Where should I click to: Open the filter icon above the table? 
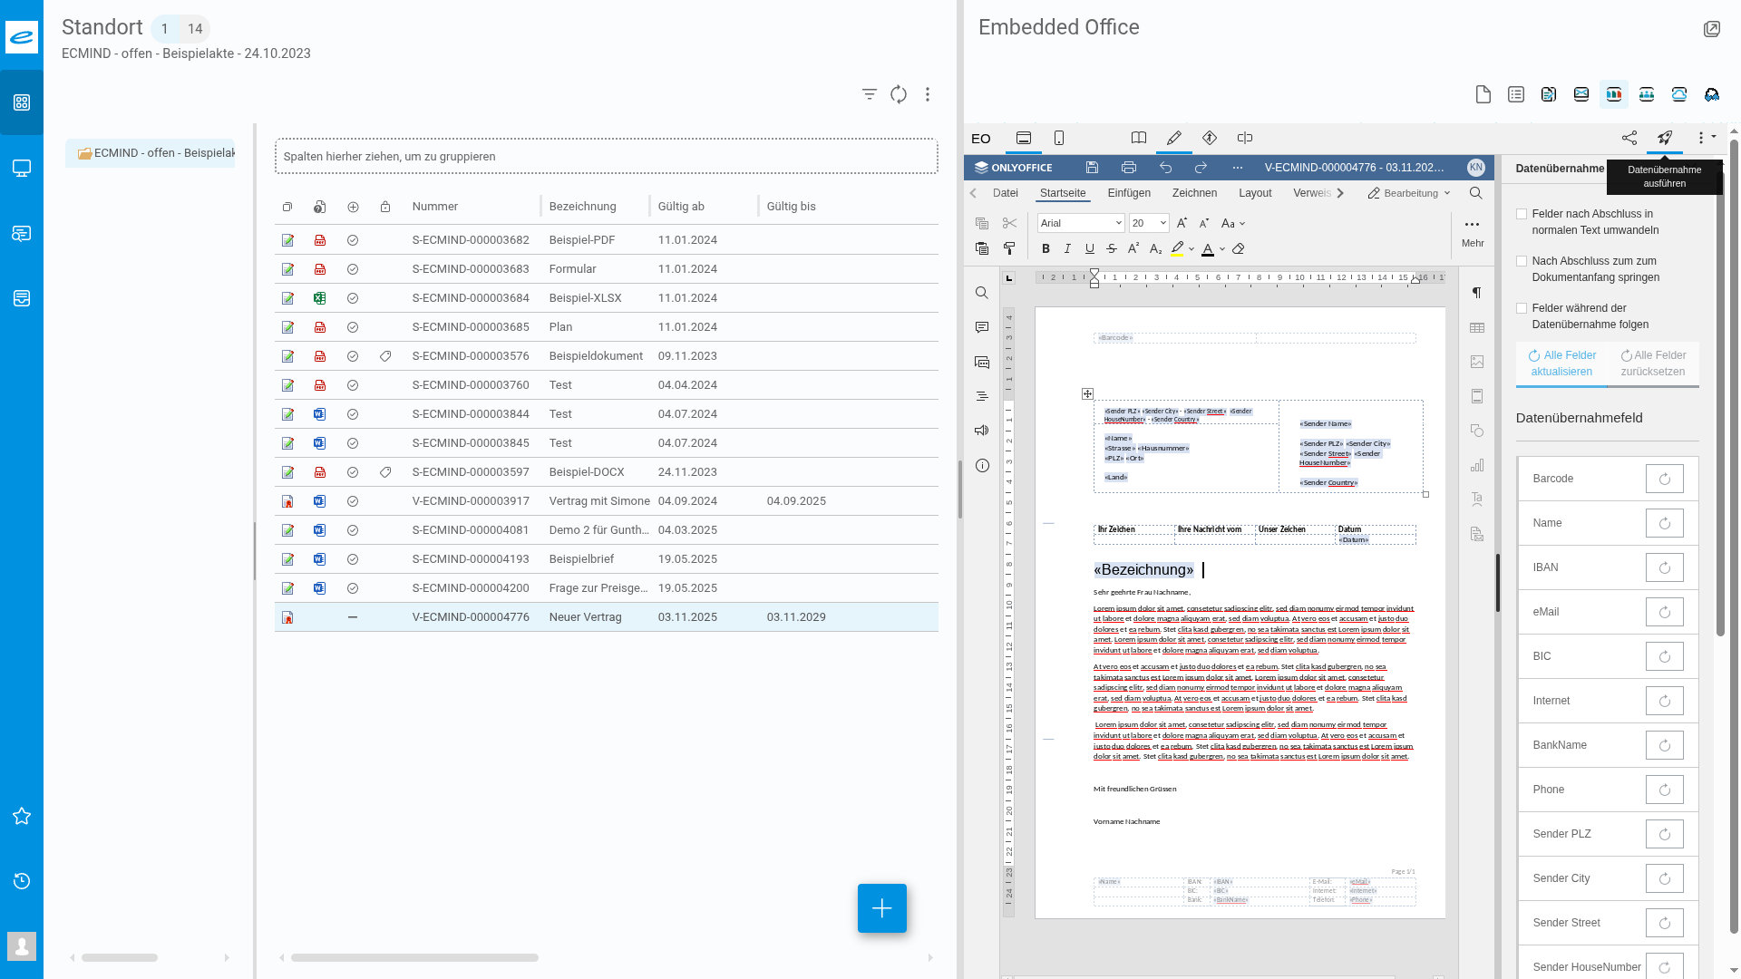pyautogui.click(x=869, y=94)
